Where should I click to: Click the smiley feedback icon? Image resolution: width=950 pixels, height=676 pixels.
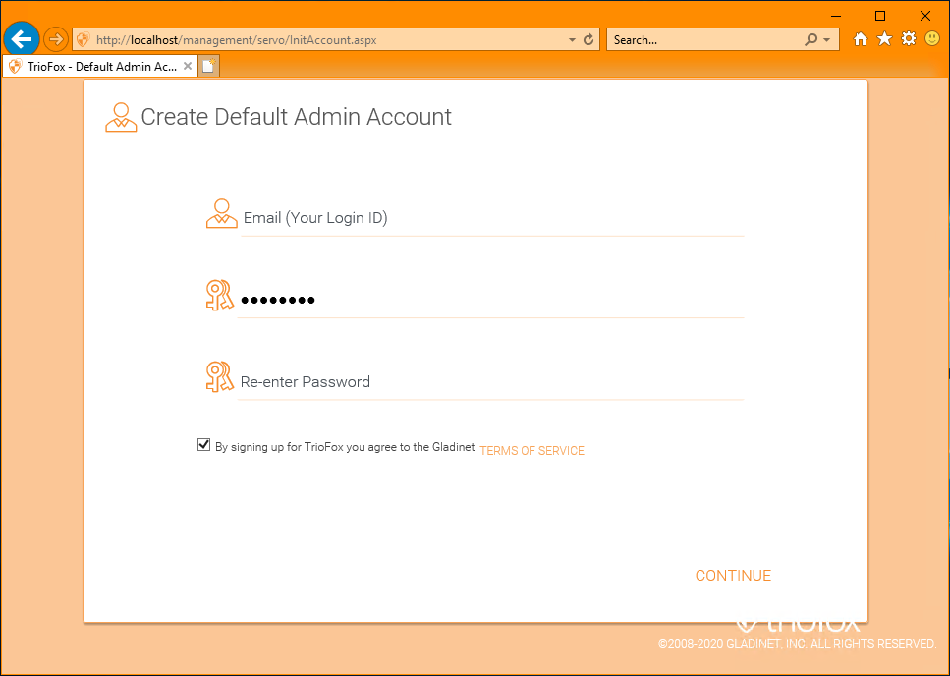pos(932,39)
